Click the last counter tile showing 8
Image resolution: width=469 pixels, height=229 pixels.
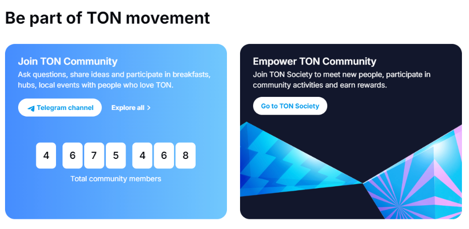(x=186, y=156)
